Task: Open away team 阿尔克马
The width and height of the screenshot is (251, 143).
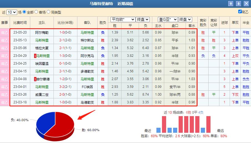Action: 87,56
